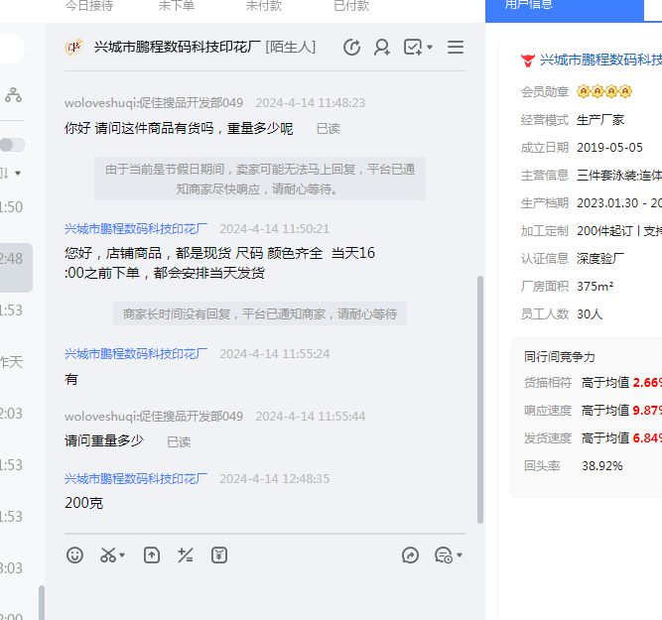Click the yuan payment document icon

(x=219, y=556)
